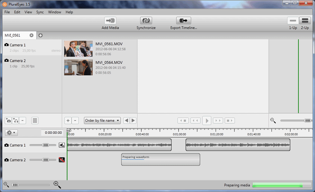Click the fast forward button
The width and height of the screenshot is (315, 192).
(x=218, y=121)
